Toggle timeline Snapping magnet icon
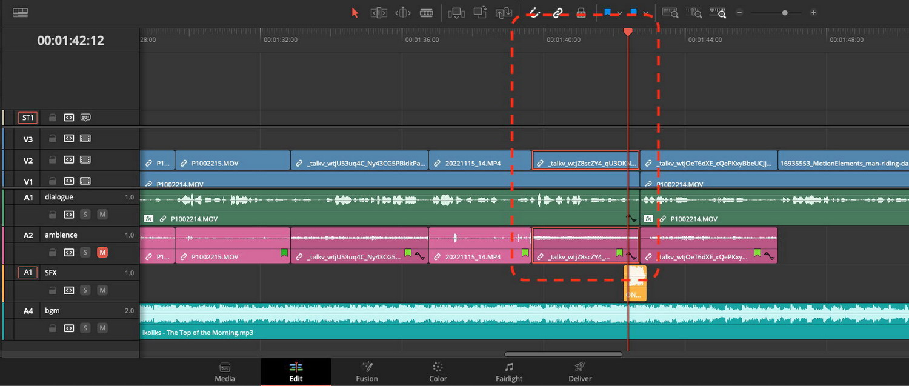The image size is (909, 386). (534, 13)
